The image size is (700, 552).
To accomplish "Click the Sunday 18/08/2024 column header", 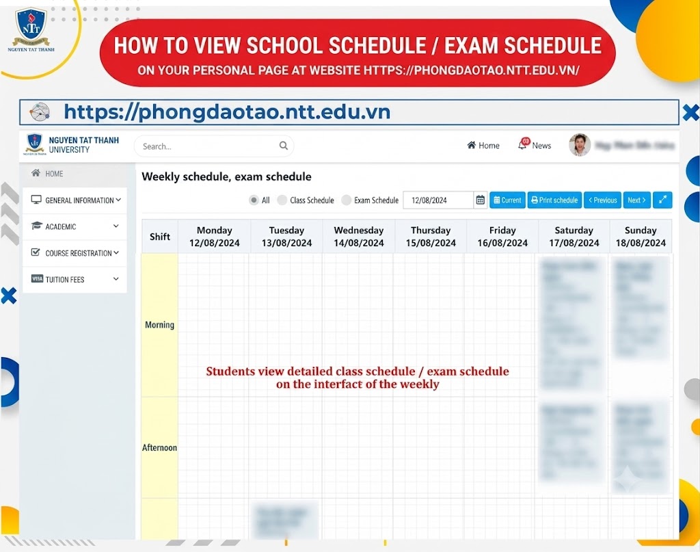I will pyautogui.click(x=641, y=237).
